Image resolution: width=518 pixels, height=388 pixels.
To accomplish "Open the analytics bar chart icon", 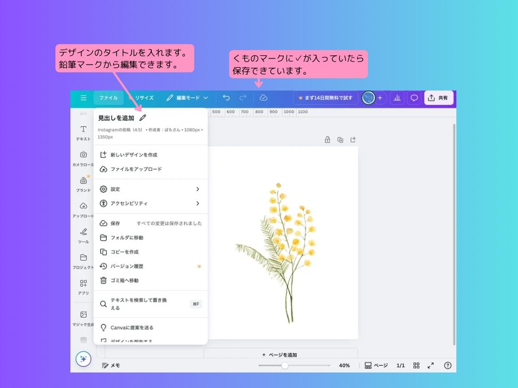I will coord(397,98).
